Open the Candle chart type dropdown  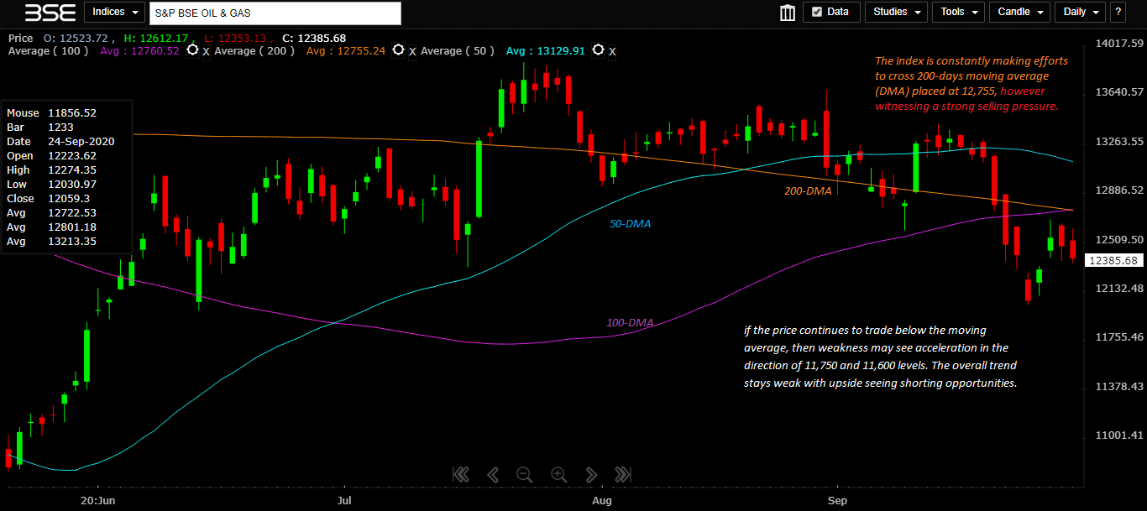click(x=1019, y=12)
